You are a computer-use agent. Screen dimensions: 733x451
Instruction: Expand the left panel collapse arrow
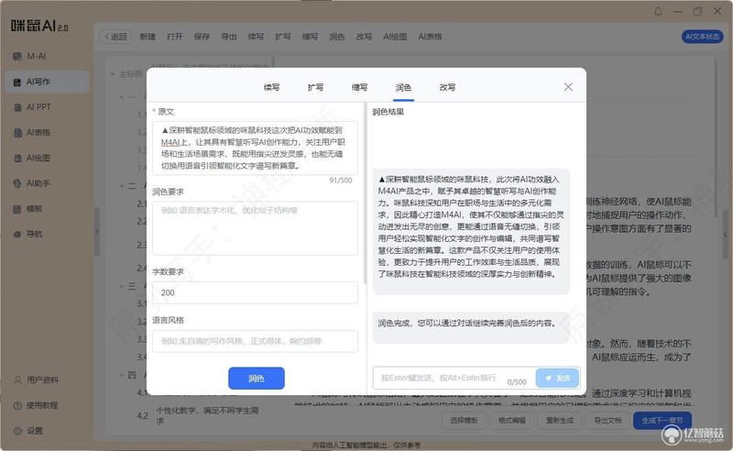(x=97, y=232)
